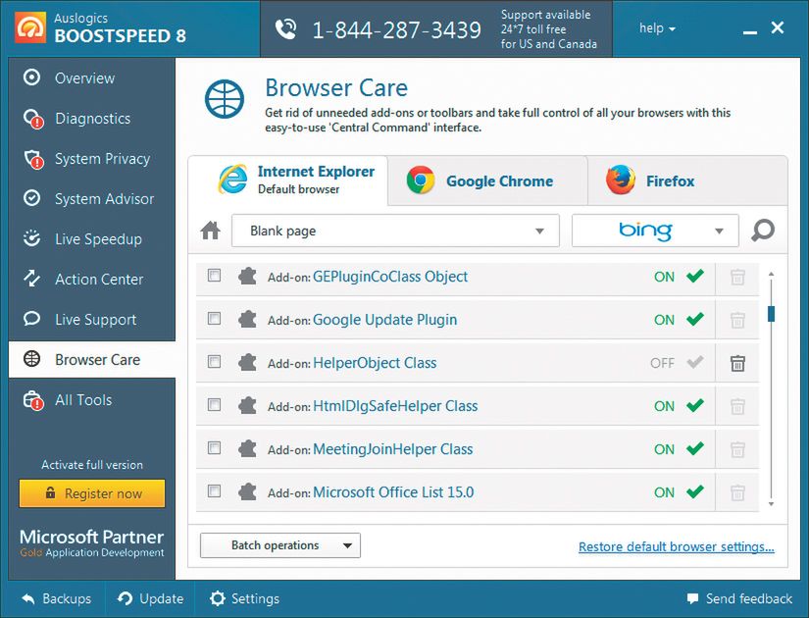Click puzzle piece icon of GEPluginCoClass Object

(248, 277)
